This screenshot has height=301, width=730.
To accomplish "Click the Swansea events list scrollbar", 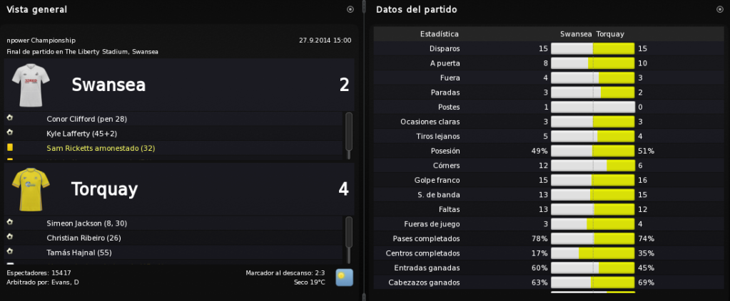I will click(349, 136).
